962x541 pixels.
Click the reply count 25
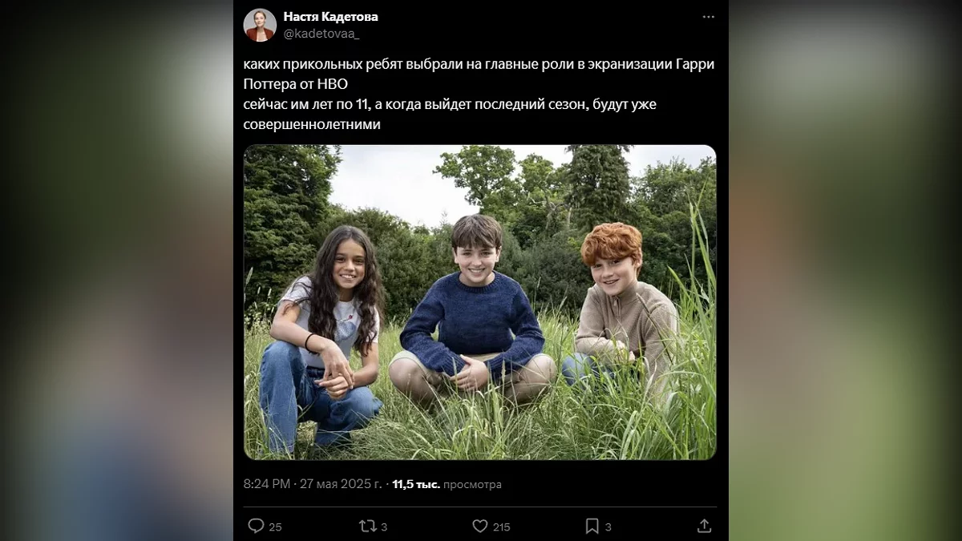coord(275,527)
